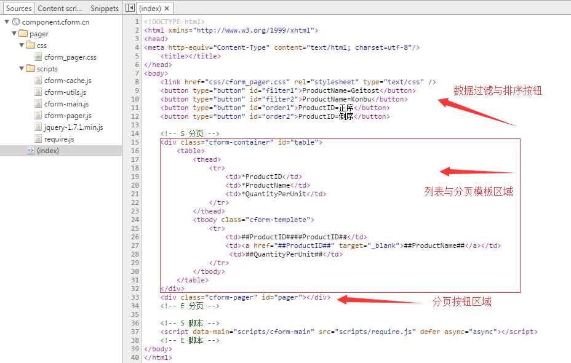Image resolution: width=571 pixels, height=363 pixels.
Task: Click the scripts folder icon
Action: point(31,68)
